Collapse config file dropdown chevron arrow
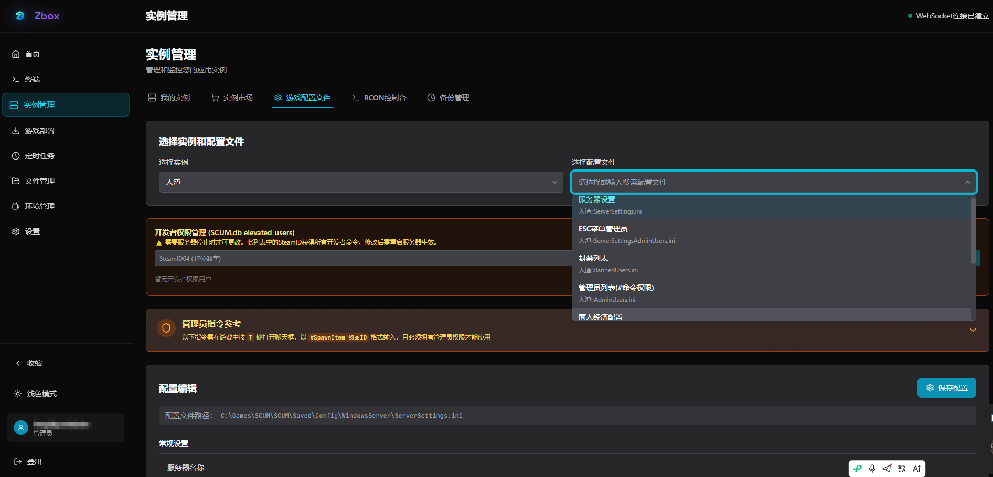The image size is (993, 477). pos(967,182)
